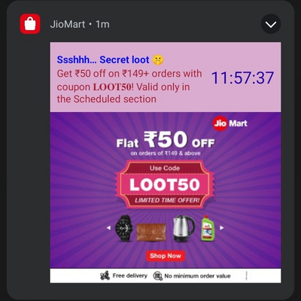Click the left carousel arrow beside the watch

[x=108, y=228]
